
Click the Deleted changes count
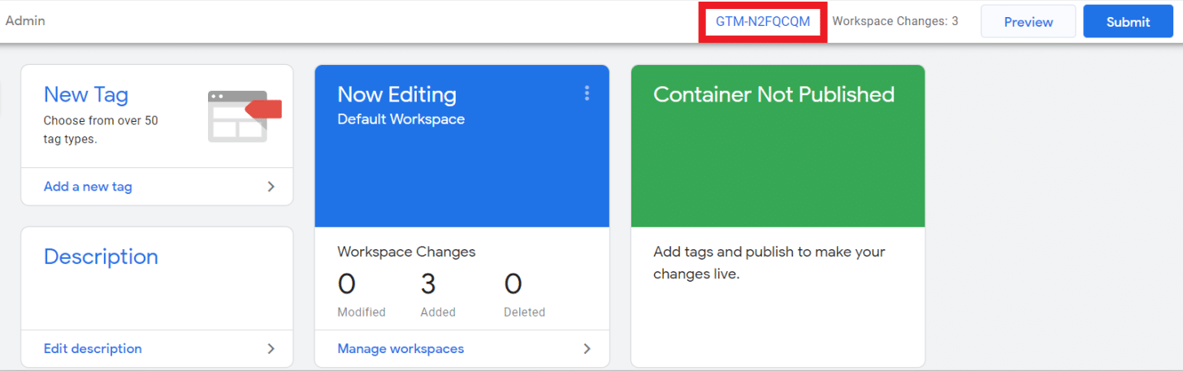[513, 285]
